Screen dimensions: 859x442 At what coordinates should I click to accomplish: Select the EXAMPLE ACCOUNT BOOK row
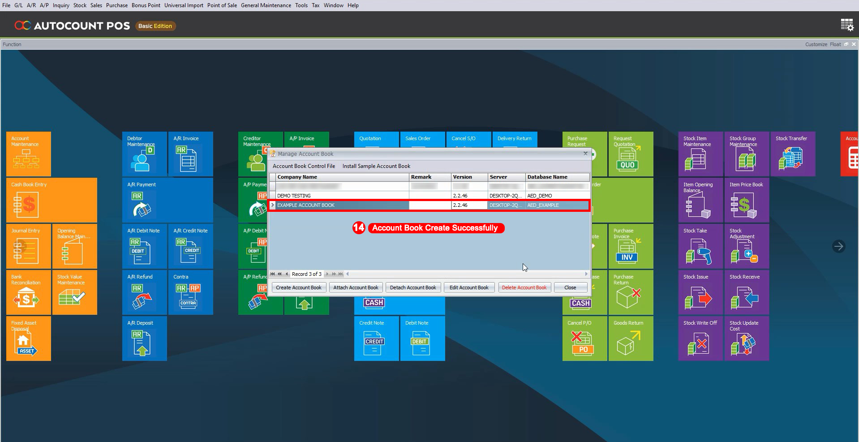[429, 205]
